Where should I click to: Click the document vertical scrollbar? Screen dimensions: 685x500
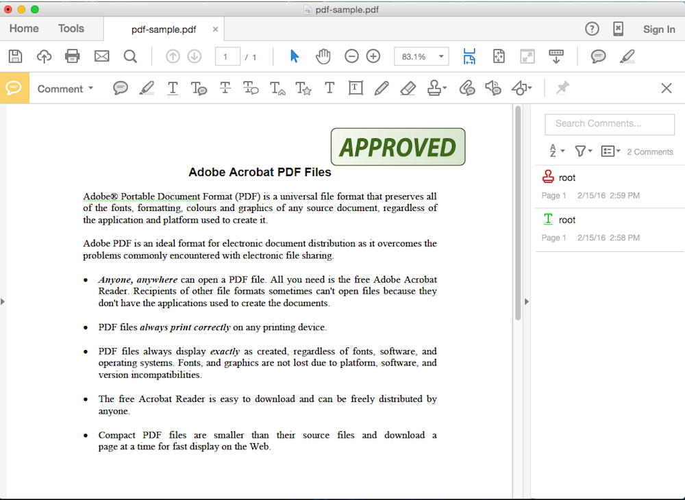[518, 214]
